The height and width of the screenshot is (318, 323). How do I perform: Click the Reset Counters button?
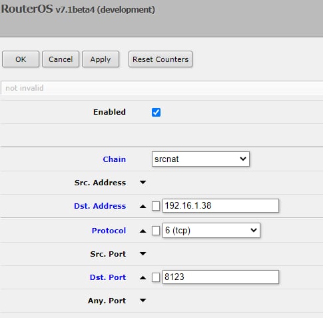(161, 59)
